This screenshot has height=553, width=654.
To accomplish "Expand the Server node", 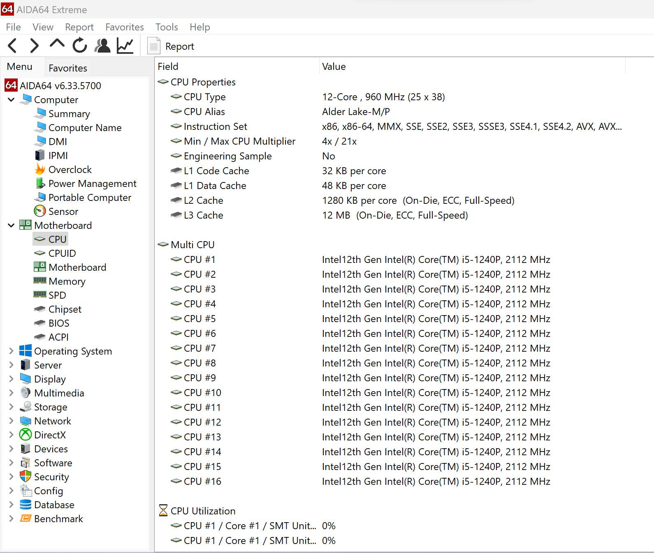I will [x=11, y=365].
